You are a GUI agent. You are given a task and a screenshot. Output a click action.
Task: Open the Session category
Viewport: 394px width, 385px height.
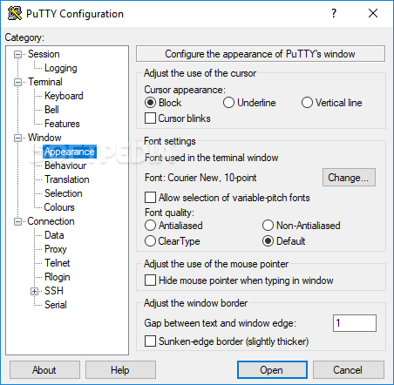tap(44, 54)
